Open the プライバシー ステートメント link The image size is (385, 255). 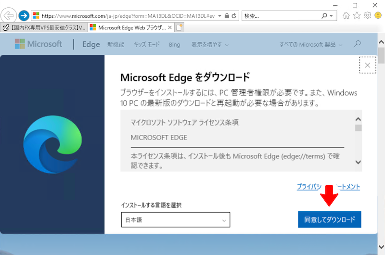coord(329,187)
